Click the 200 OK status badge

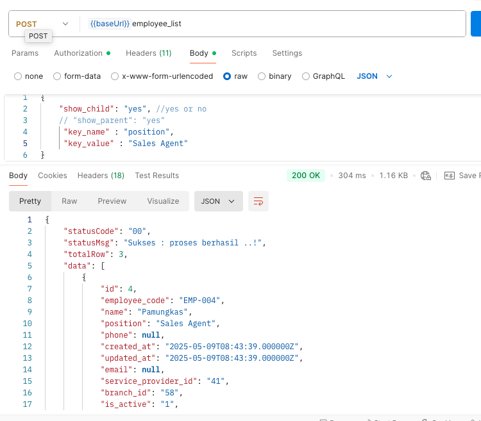306,176
